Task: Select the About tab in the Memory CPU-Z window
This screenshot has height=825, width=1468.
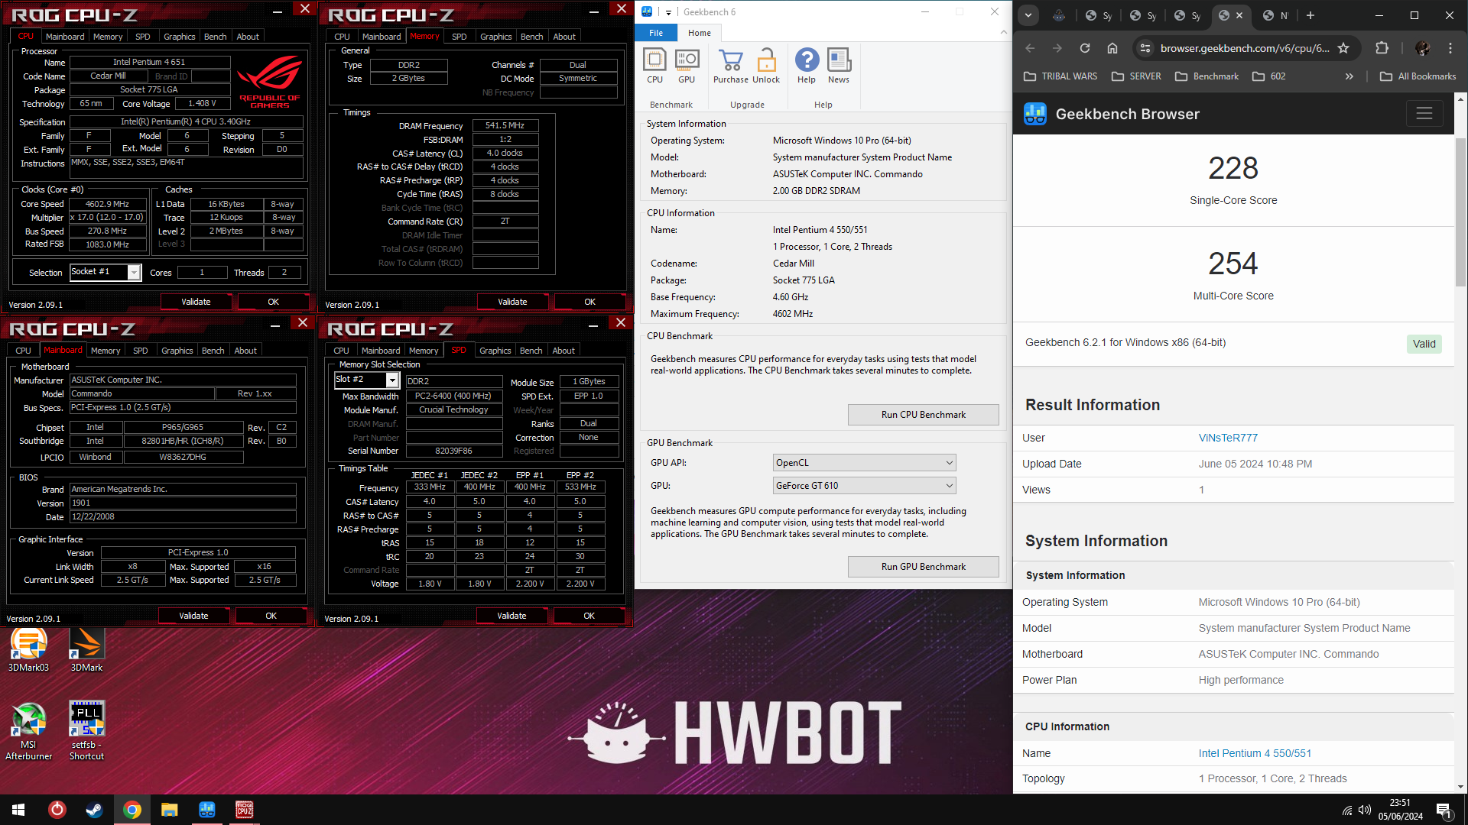Action: point(564,37)
